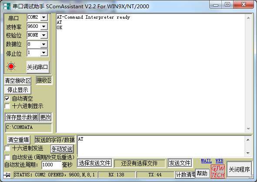Click the 计数清零 button
257x182 pixels.
tap(185, 175)
